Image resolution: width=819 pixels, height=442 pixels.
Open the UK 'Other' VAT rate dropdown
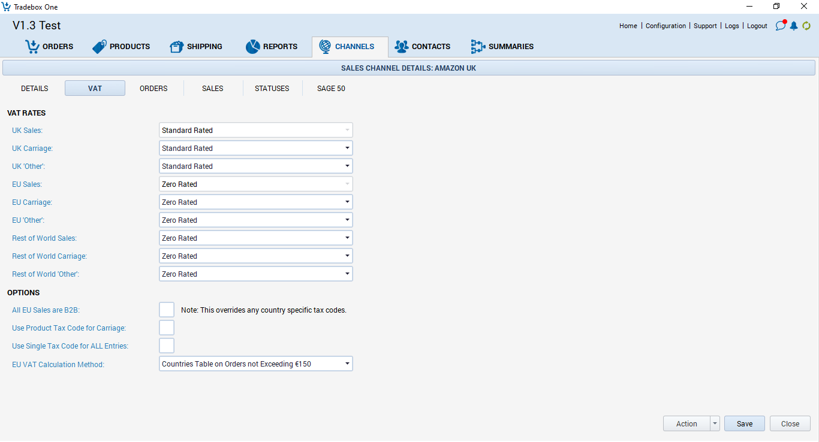[x=256, y=166]
